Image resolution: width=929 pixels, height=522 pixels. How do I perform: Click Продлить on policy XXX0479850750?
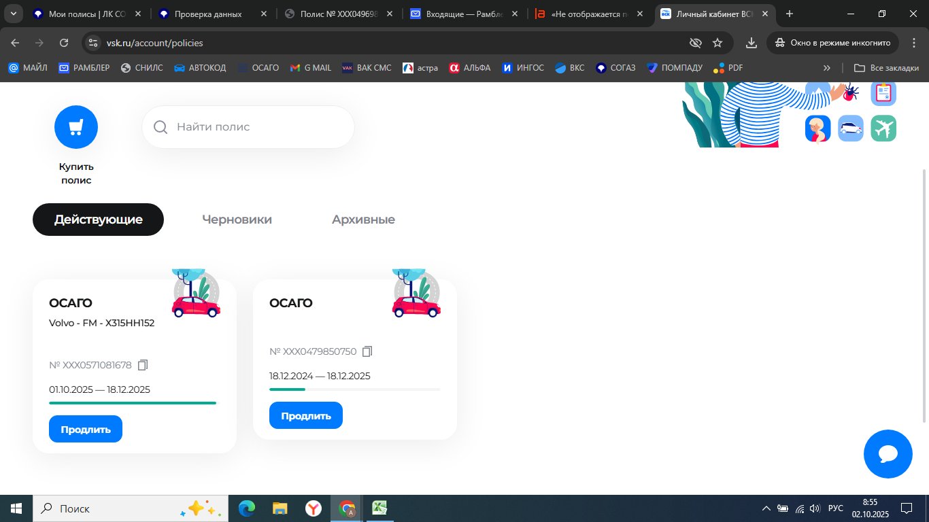pyautogui.click(x=306, y=415)
